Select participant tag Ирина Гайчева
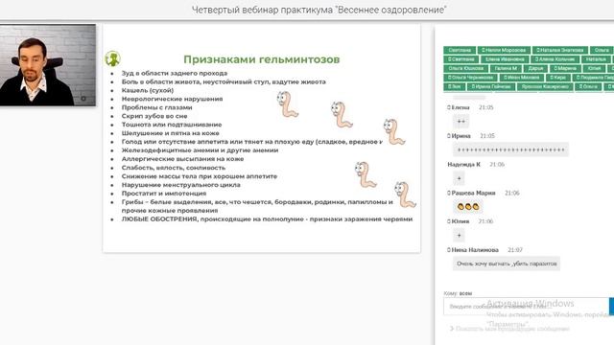The height and width of the screenshot is (345, 614). coord(491,86)
